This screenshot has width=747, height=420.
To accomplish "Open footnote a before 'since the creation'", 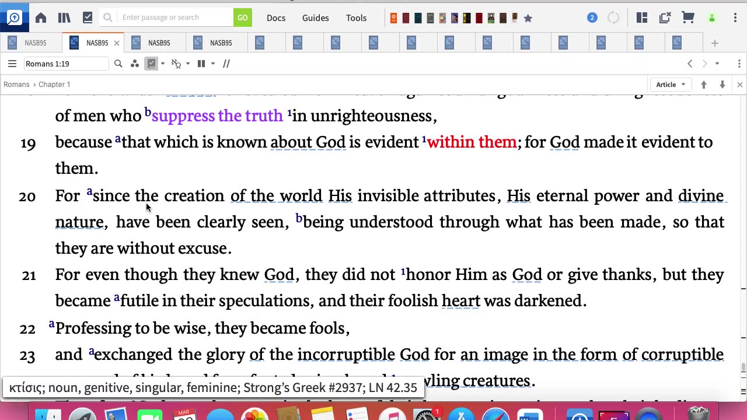I will click(89, 191).
